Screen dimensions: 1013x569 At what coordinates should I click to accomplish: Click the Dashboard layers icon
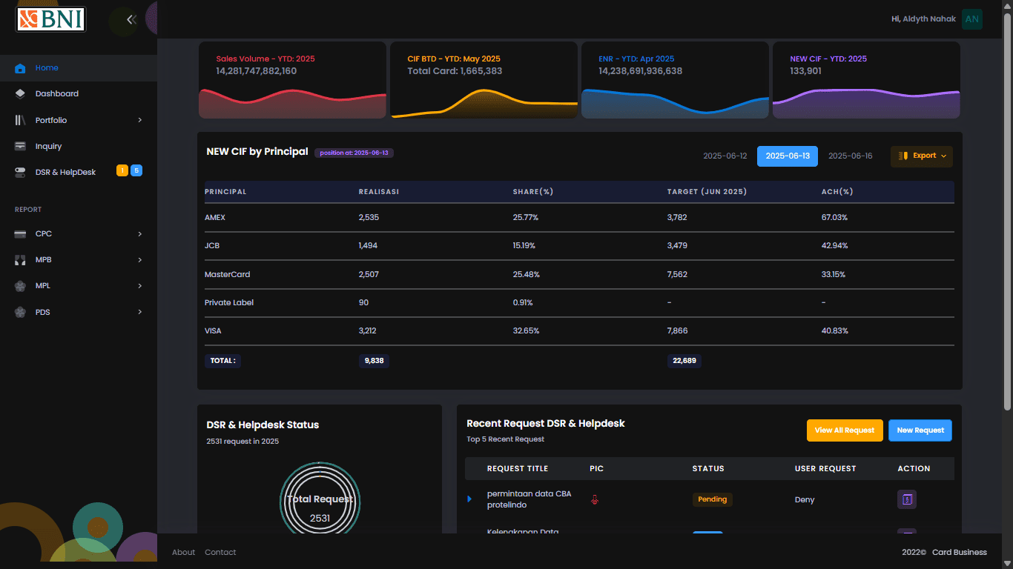pos(20,94)
